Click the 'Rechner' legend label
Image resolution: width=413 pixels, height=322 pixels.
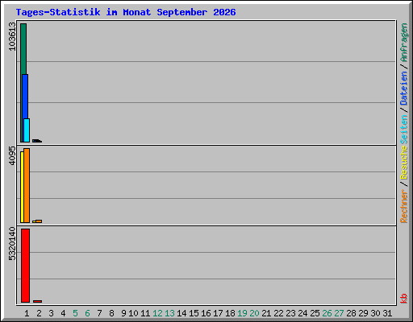(404, 206)
